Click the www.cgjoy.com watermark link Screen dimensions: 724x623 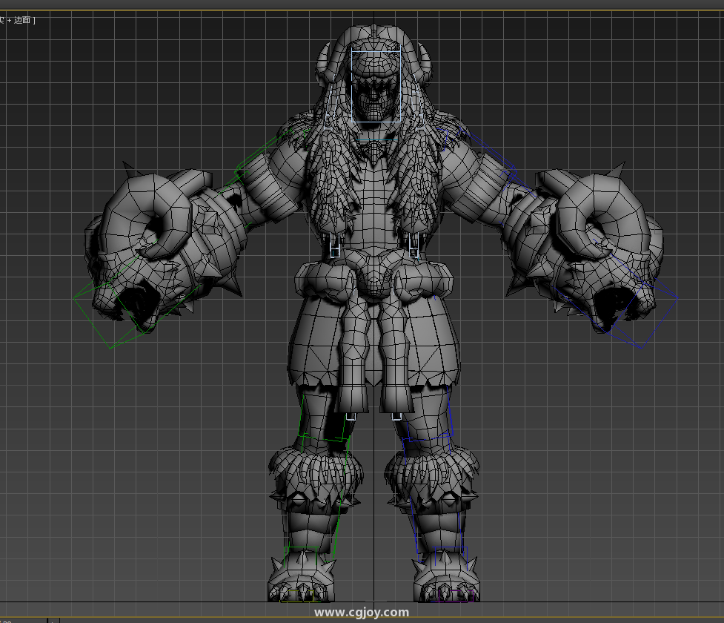[x=362, y=613]
